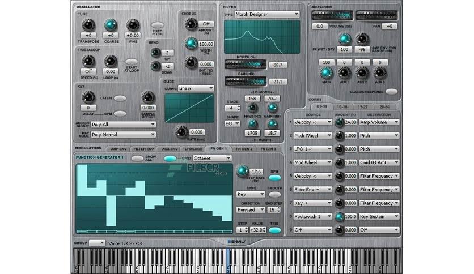The width and height of the screenshot is (474, 274).
Task: Click the Chorus Amount knob
Action: pos(191,24)
